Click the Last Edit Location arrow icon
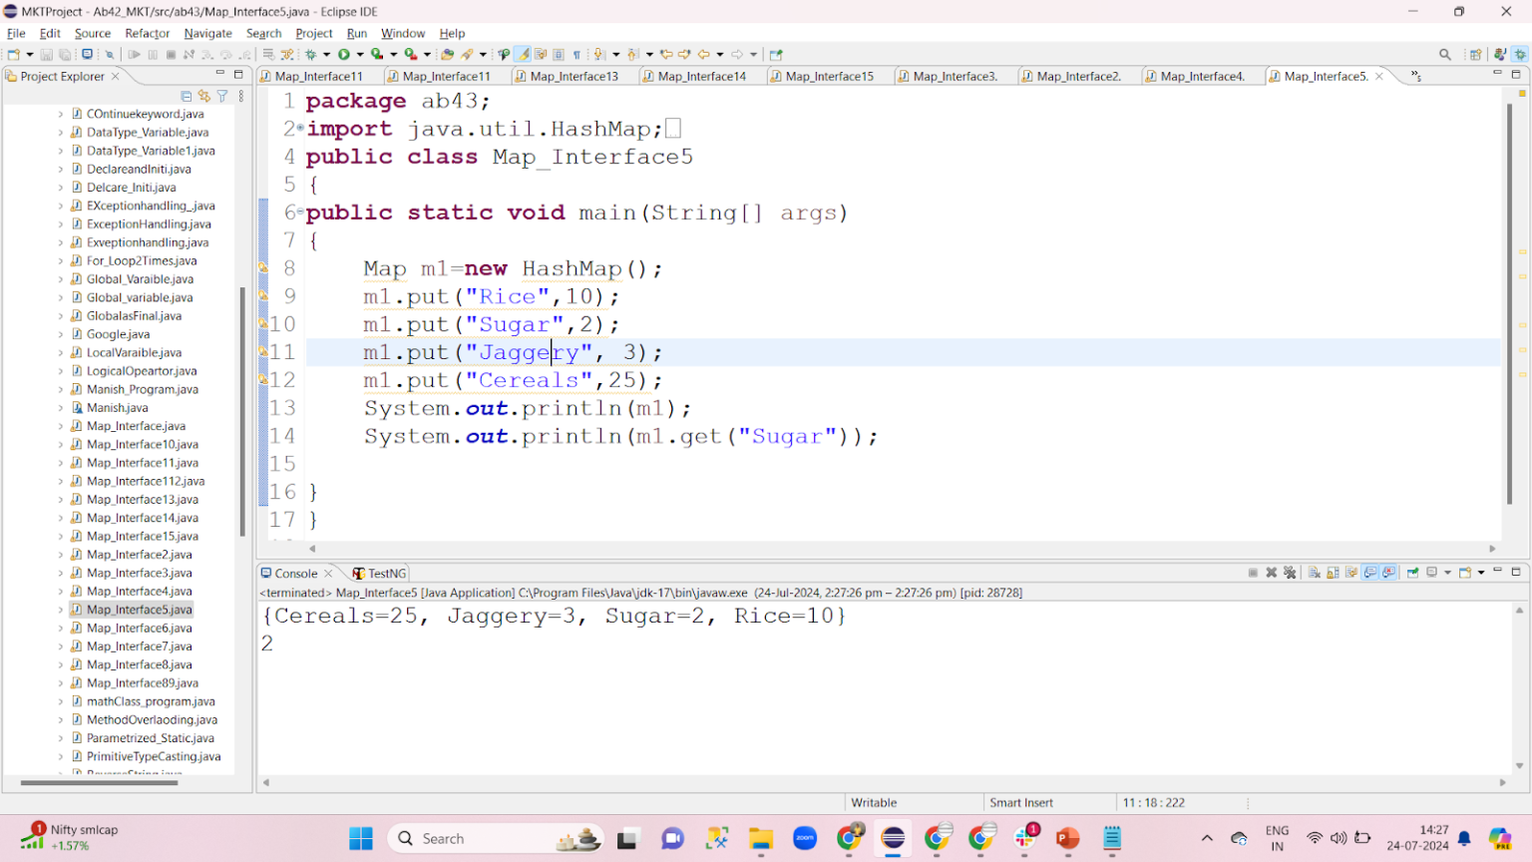The width and height of the screenshot is (1532, 862). 666,54
